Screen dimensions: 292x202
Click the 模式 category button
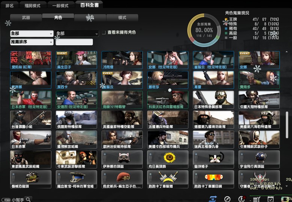(x=122, y=18)
